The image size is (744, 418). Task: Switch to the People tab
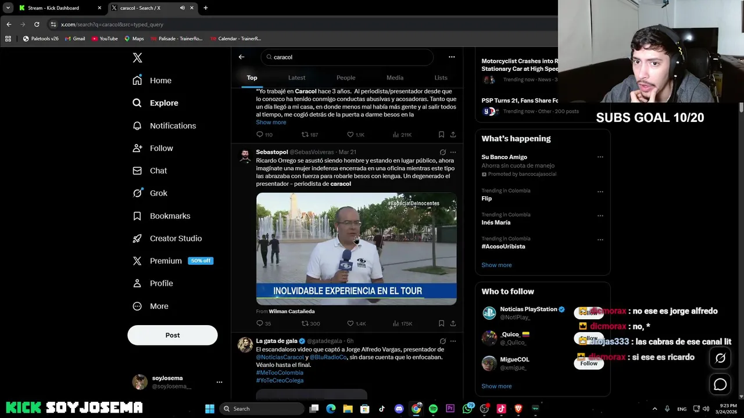pyautogui.click(x=346, y=77)
